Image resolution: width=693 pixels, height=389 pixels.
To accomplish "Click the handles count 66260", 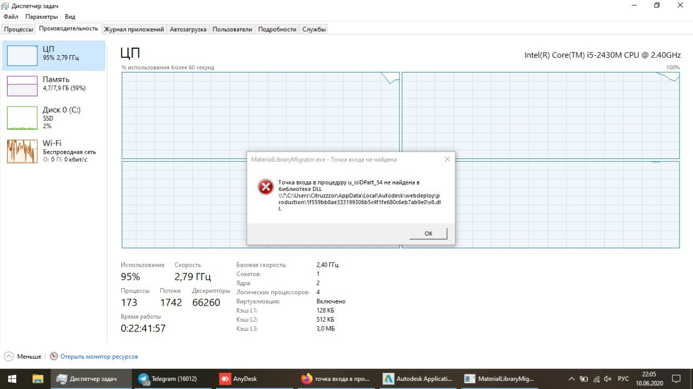I will [x=206, y=302].
